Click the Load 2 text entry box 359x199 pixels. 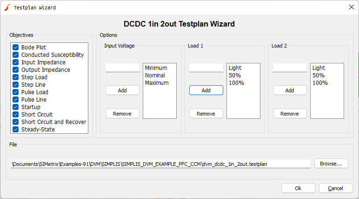pos(290,68)
